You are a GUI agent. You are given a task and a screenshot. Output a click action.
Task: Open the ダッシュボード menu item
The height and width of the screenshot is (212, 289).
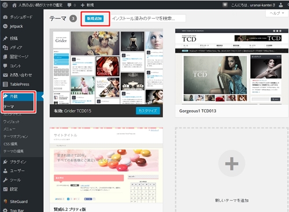point(21,17)
